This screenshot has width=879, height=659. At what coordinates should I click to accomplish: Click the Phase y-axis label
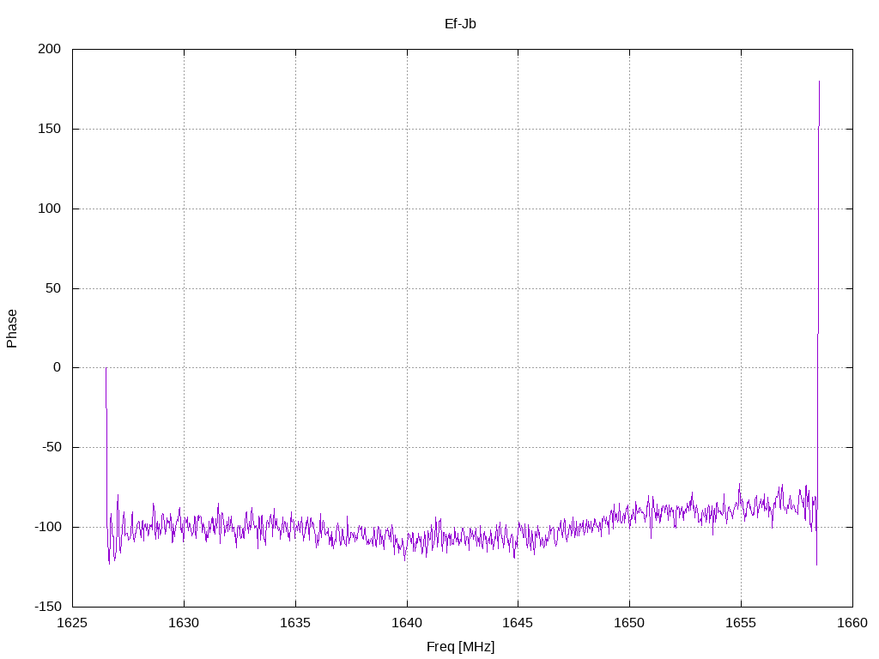tap(12, 329)
